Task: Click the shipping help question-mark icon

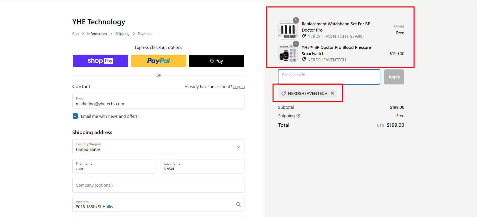Action: [298, 116]
